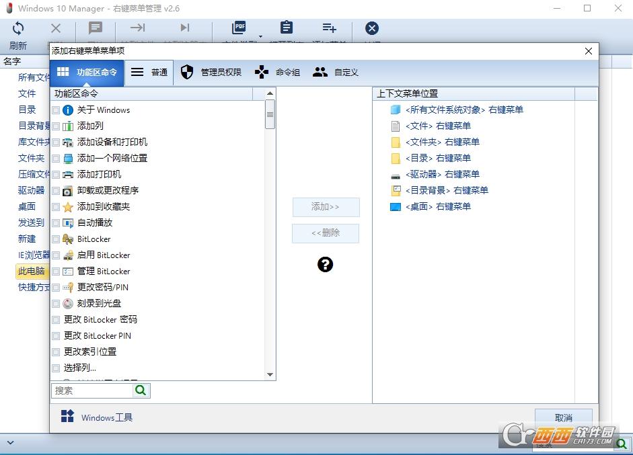Click the arrow-to-bar toolbar icon
Image resolution: width=633 pixels, height=455 pixels.
pos(137,28)
